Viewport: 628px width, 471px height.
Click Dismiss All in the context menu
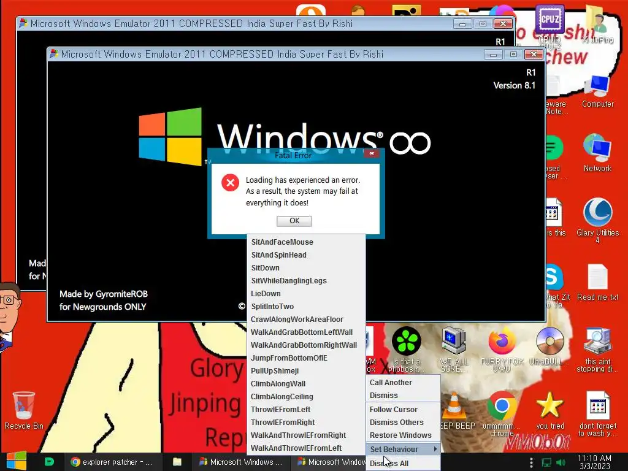tap(403, 464)
